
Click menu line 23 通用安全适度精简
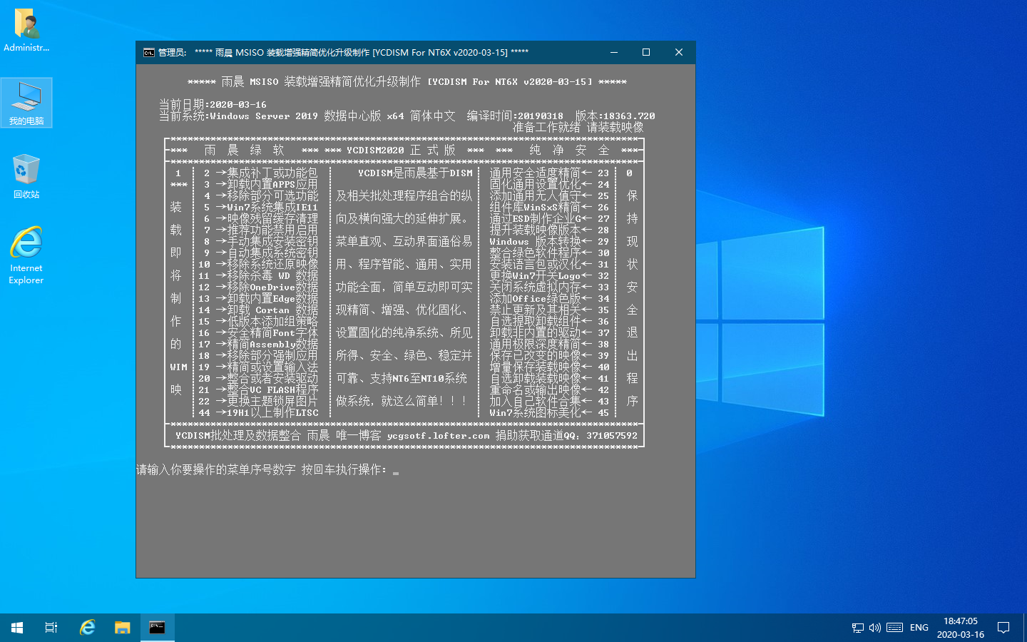coord(549,173)
